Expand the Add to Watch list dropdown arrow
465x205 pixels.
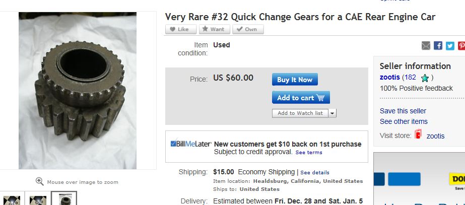[333, 113]
